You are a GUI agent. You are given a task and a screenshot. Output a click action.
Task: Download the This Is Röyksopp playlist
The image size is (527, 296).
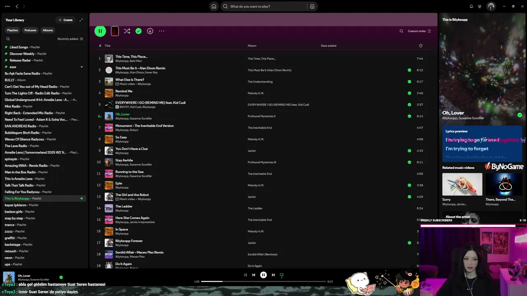coord(150,31)
